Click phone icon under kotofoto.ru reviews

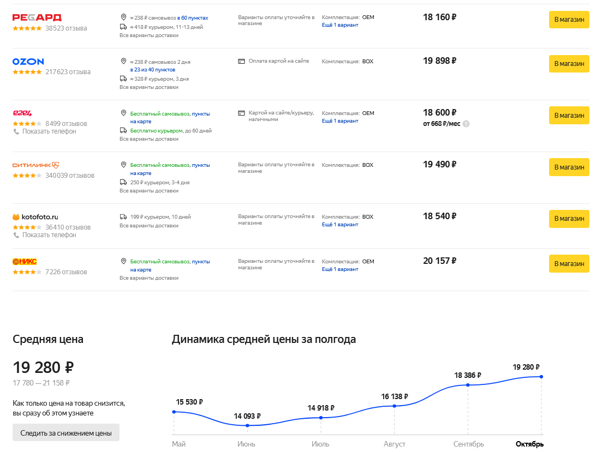tap(16, 235)
